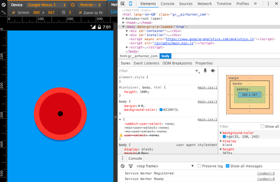Click #2196f3 background-color swatch
280x182 pixels.
[161, 109]
